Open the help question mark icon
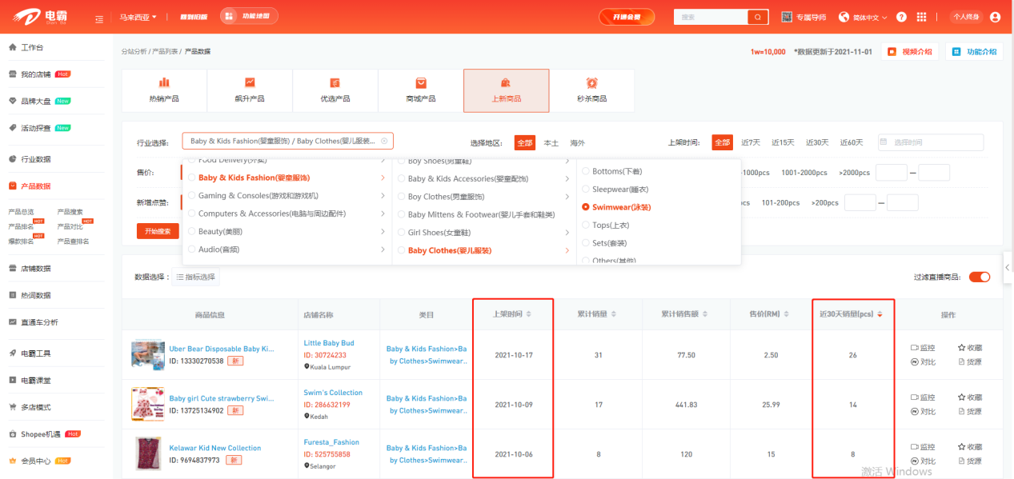This screenshot has height=479, width=1014. coord(902,17)
